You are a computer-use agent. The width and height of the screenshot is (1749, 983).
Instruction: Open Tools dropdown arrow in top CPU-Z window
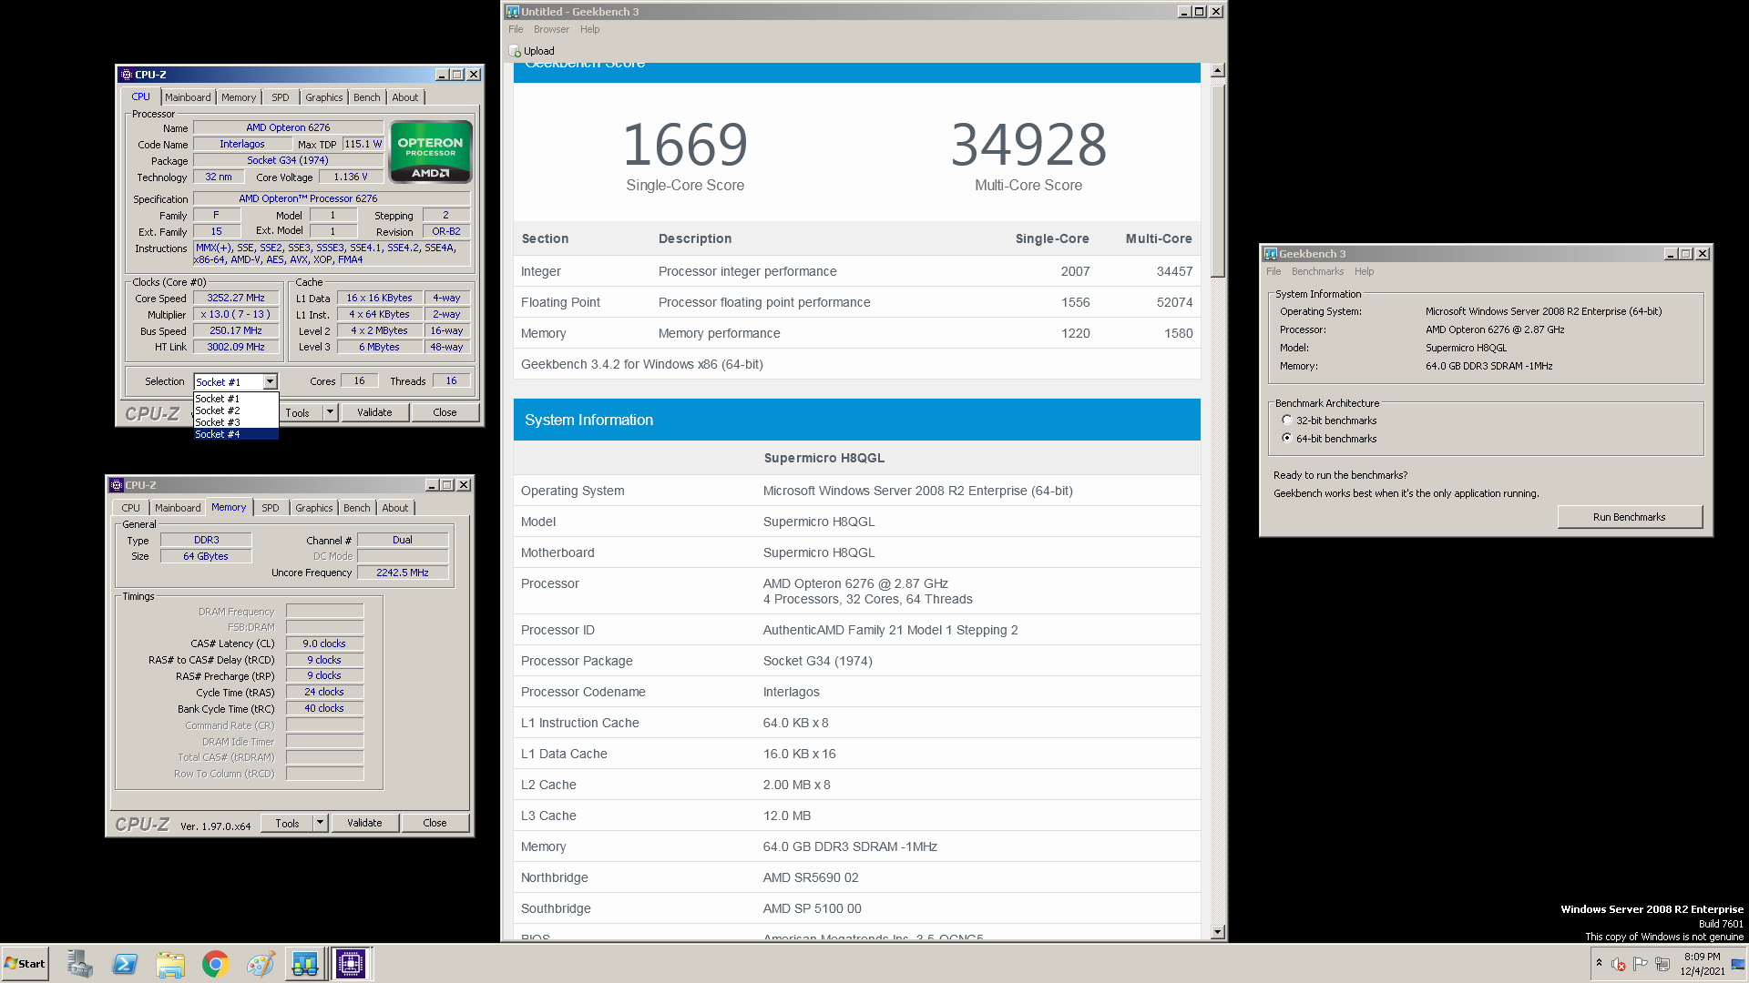pyautogui.click(x=330, y=412)
